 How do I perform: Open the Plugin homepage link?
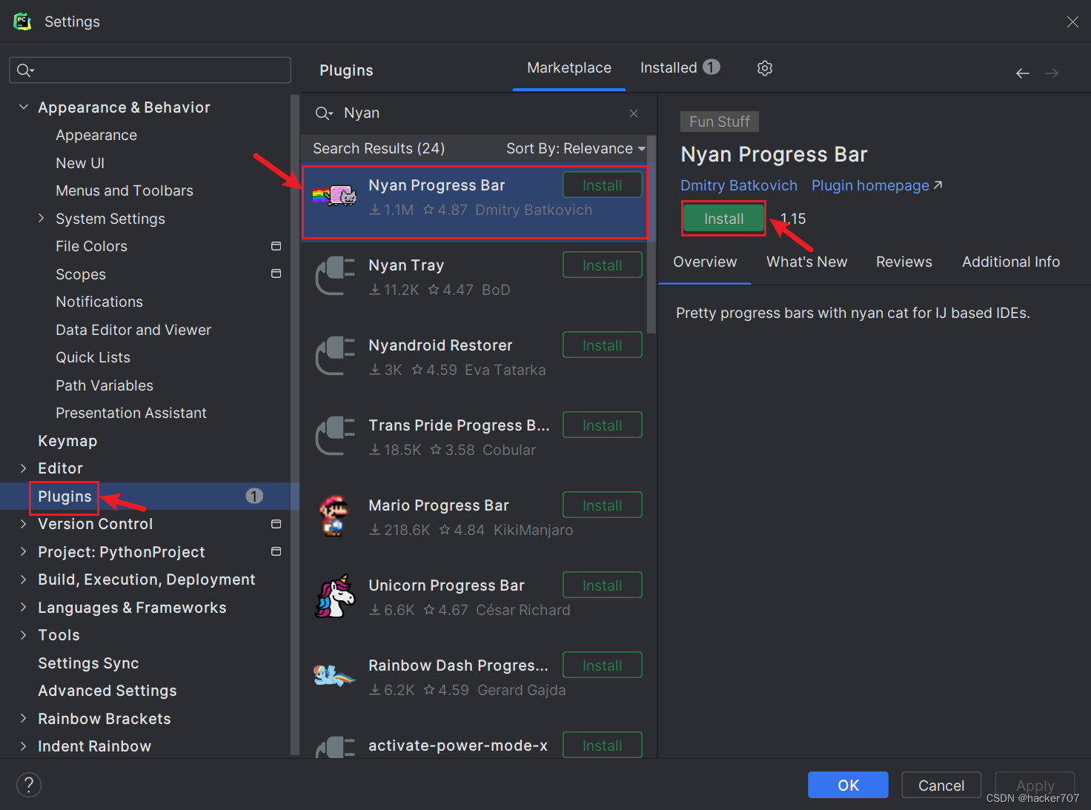[877, 186]
